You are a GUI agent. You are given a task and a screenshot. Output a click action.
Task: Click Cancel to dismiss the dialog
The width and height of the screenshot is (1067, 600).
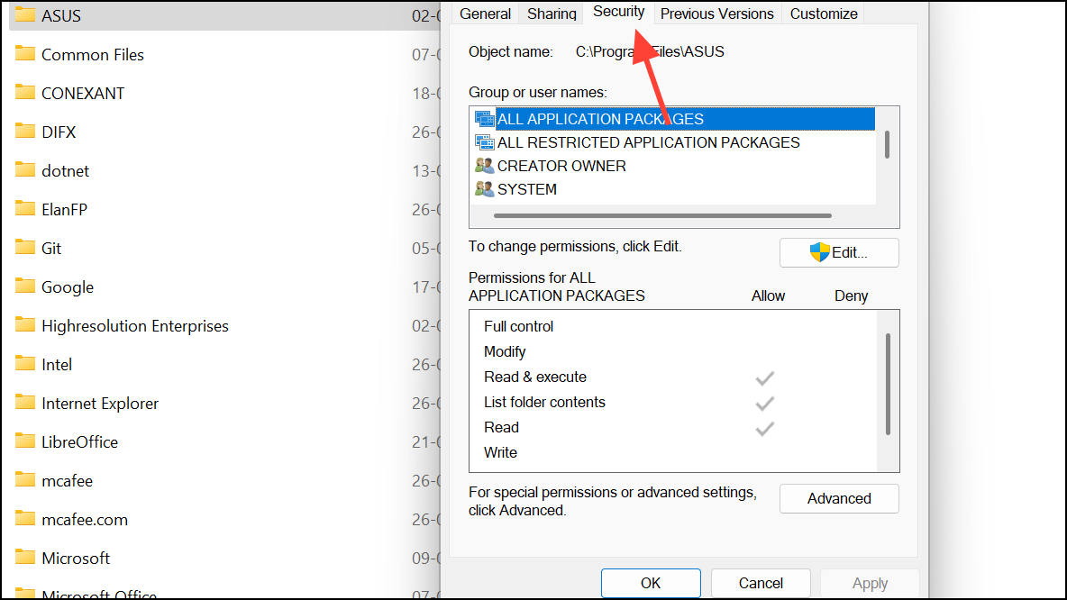coord(761,583)
